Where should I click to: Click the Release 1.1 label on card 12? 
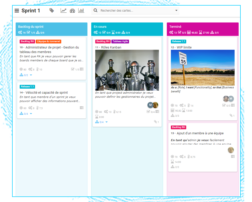(x=178, y=41)
